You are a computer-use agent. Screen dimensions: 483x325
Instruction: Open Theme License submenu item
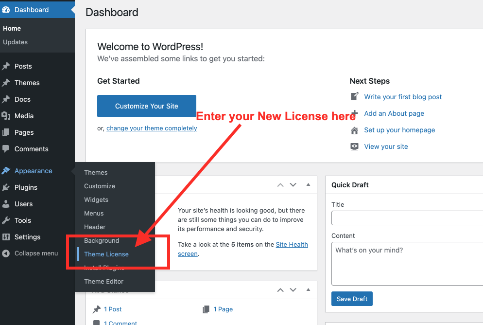[106, 254]
